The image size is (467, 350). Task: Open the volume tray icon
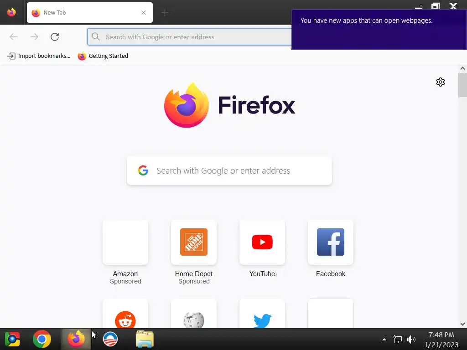(x=411, y=339)
